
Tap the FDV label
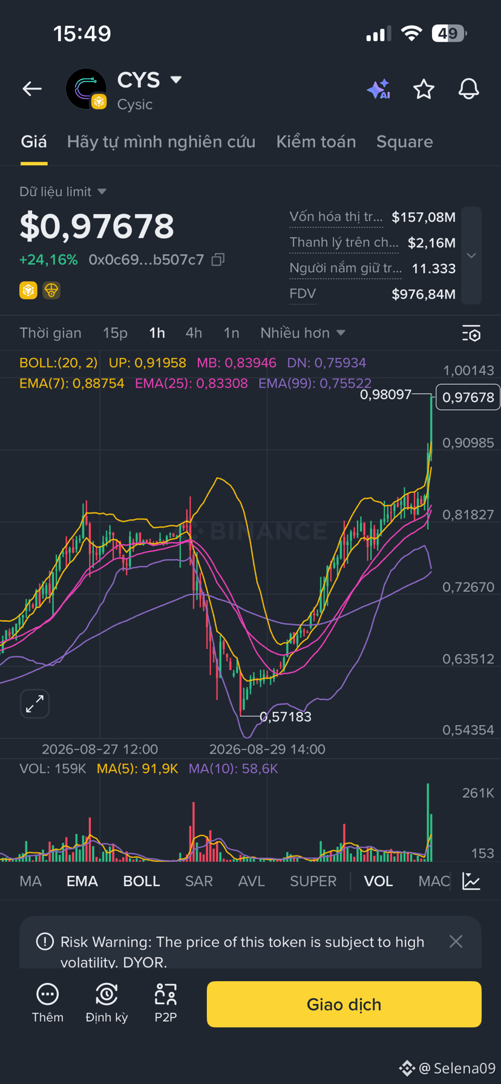coord(303,293)
